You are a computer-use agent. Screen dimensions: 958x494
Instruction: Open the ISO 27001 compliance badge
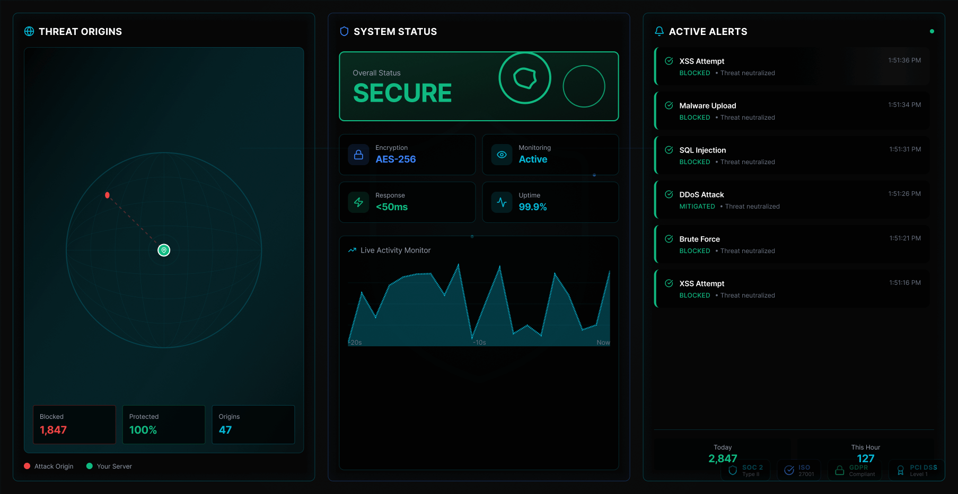(x=799, y=470)
